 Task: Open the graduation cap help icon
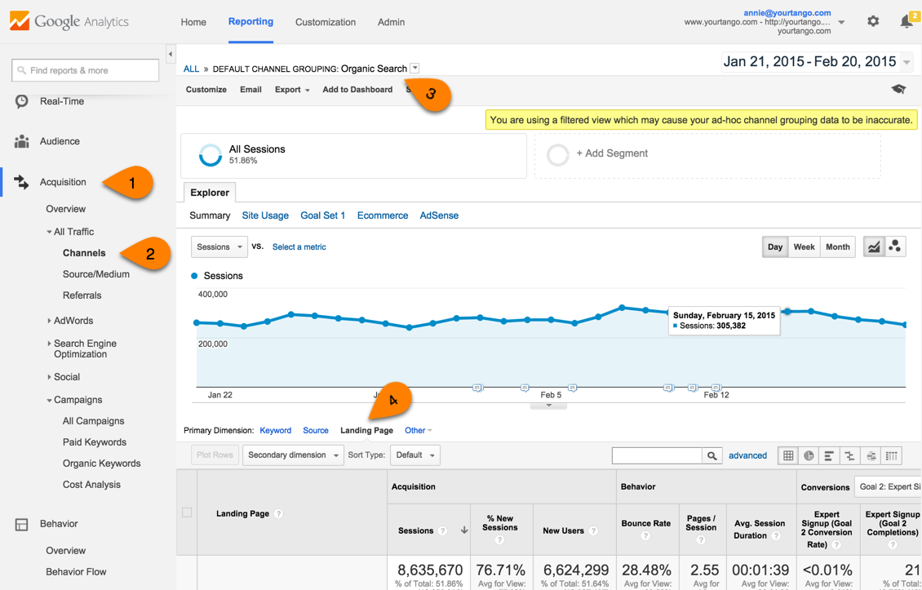[898, 90]
